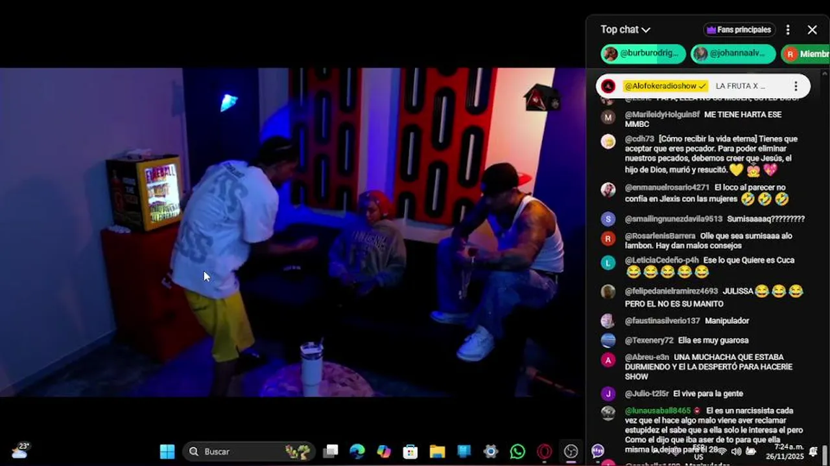Open the weather widget showing 23°
Image resolution: width=830 pixels, height=466 pixels.
pos(21,450)
